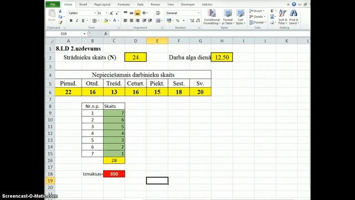The width and height of the screenshot is (355, 200).
Task: Click the Decrease Indent icon
Action: tap(144, 21)
